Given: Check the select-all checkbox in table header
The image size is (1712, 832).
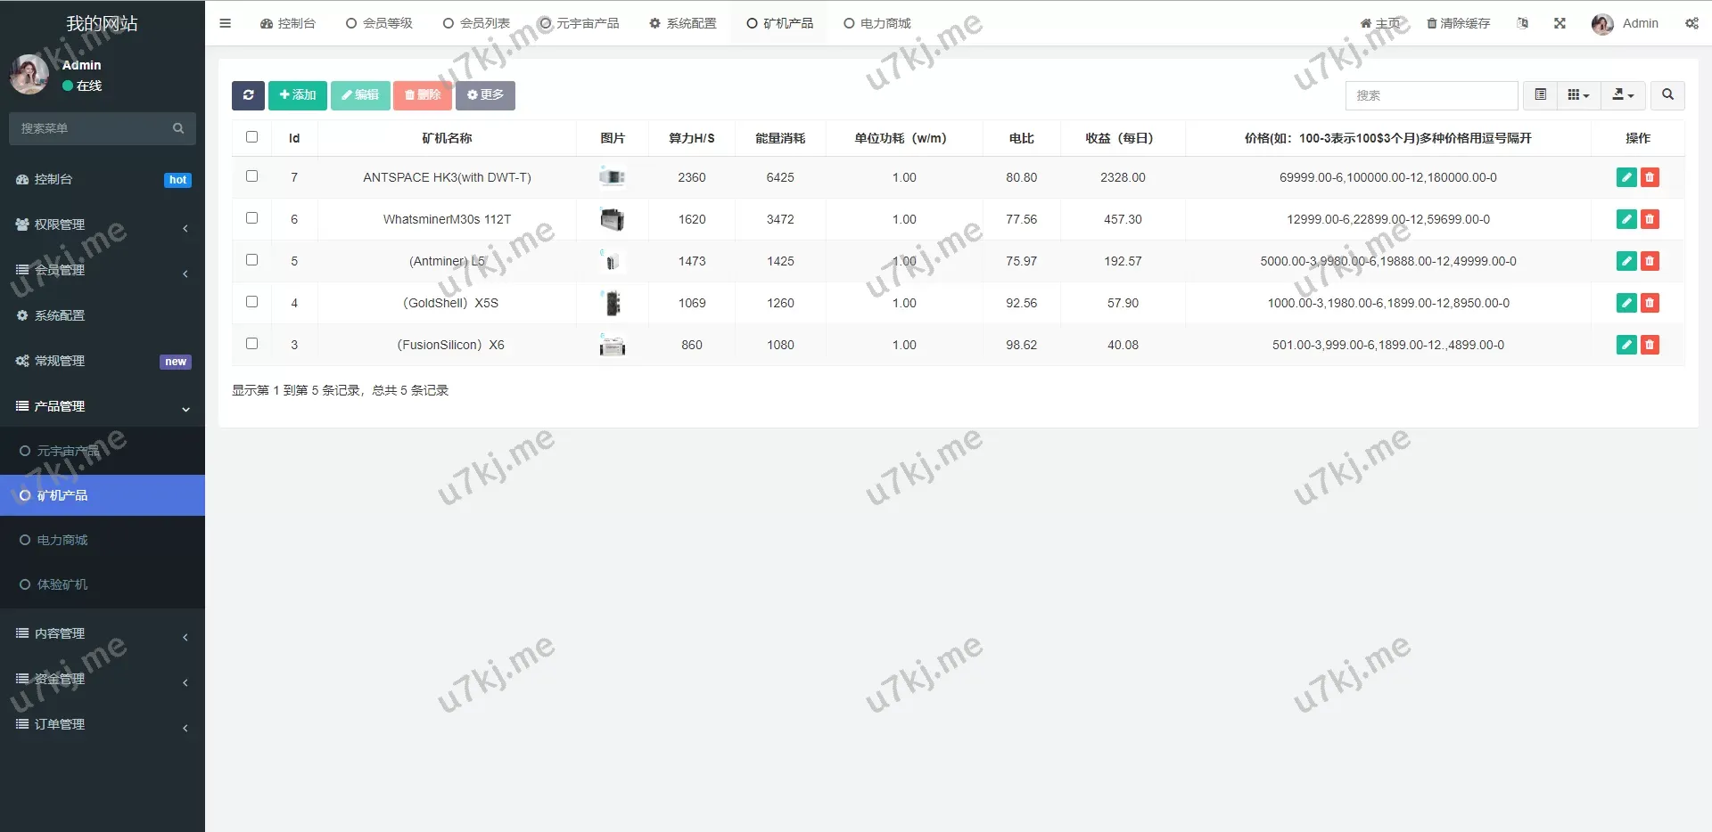Looking at the screenshot, I should [251, 137].
